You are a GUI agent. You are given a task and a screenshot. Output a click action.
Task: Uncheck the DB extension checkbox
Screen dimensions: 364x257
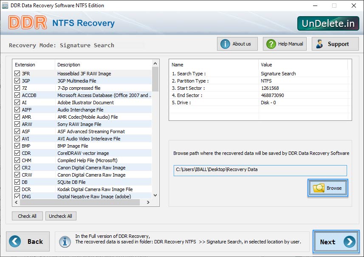[x=17, y=182]
